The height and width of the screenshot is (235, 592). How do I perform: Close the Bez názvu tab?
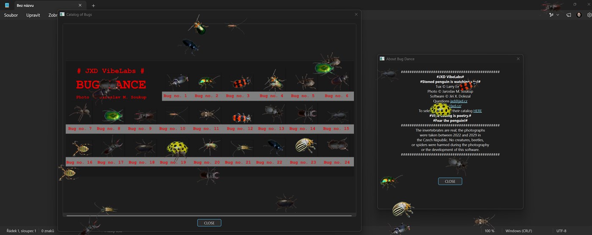(80, 6)
